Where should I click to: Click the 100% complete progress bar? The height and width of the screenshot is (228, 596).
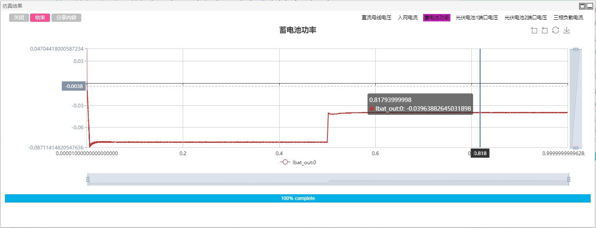point(298,198)
